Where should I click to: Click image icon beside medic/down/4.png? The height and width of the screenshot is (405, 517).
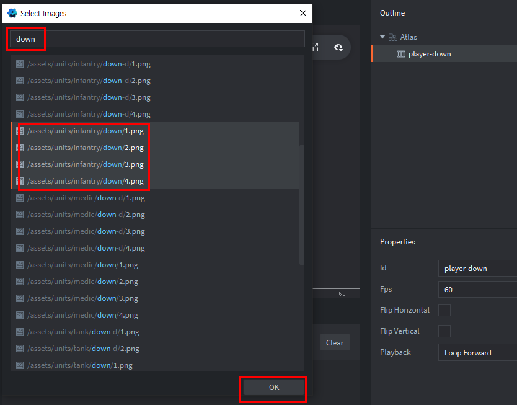20,315
